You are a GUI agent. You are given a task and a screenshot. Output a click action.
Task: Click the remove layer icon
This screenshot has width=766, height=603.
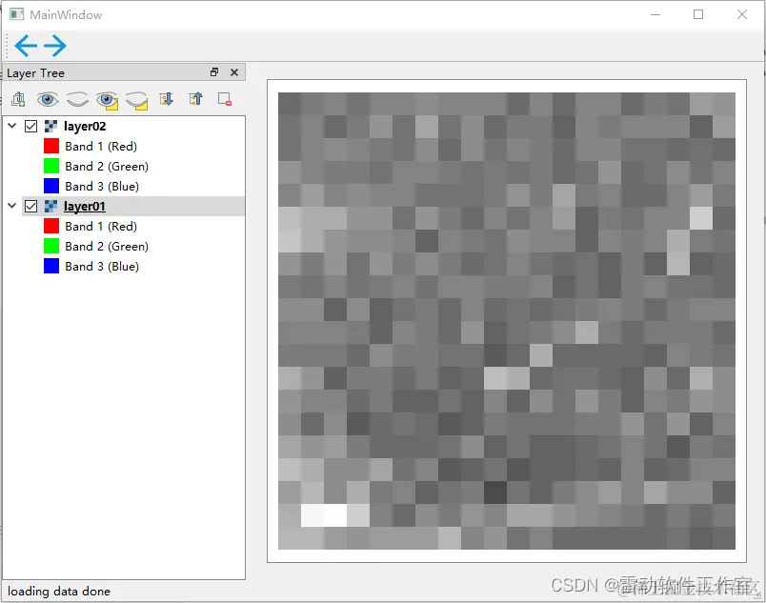tap(225, 99)
